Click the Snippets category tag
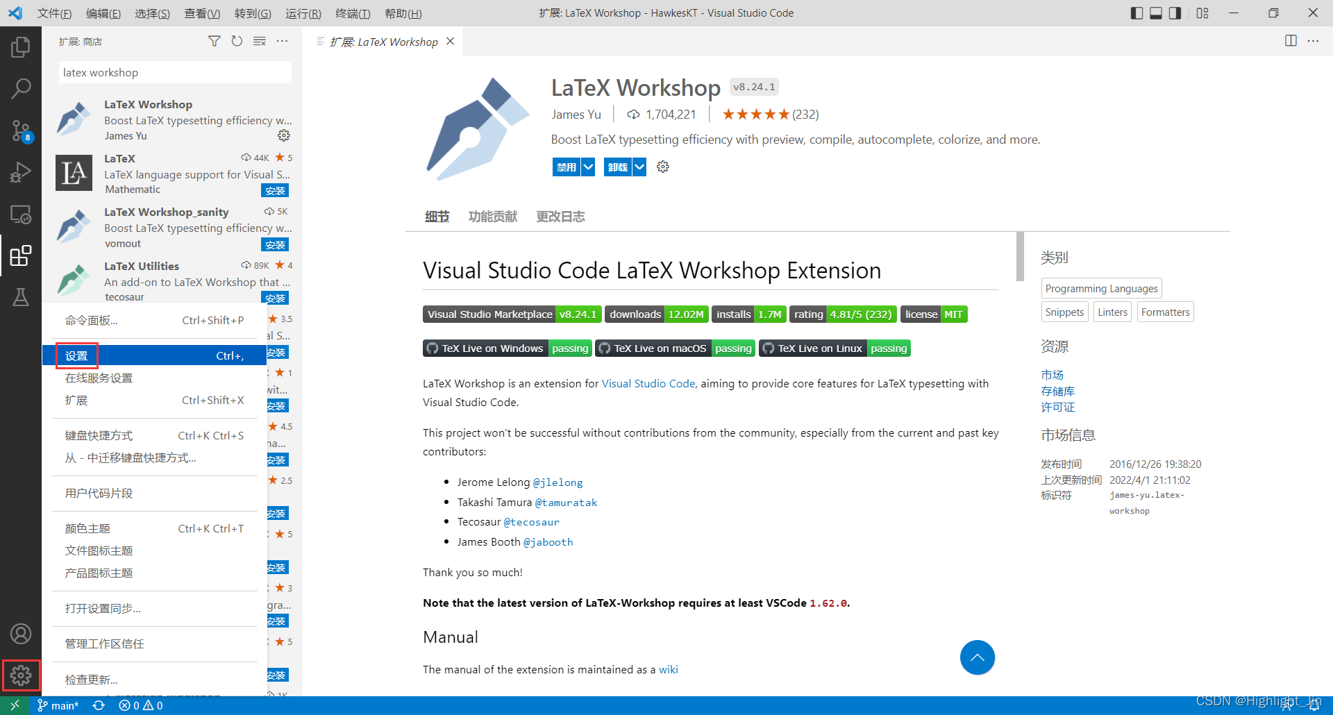Image resolution: width=1333 pixels, height=715 pixels. tap(1064, 312)
